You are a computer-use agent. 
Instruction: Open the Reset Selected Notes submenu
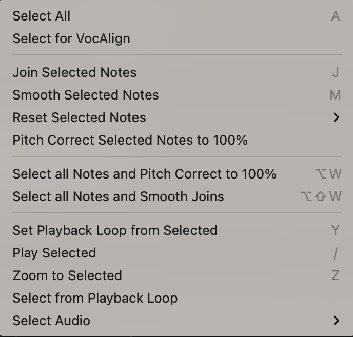[80, 117]
